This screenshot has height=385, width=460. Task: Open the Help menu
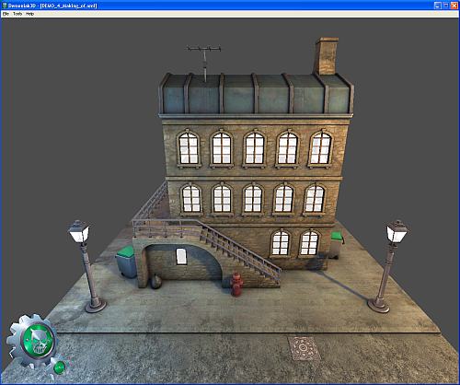(x=29, y=14)
